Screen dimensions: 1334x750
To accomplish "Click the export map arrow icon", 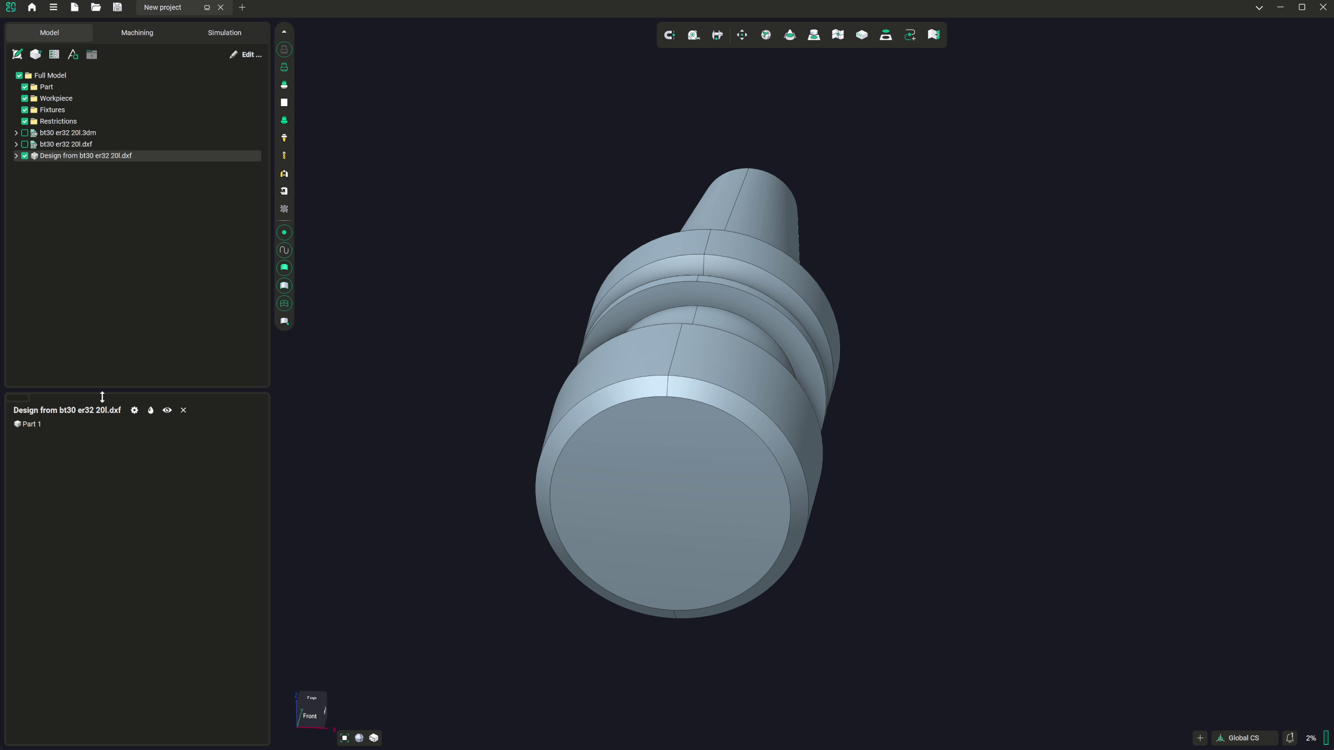I will click(x=933, y=35).
